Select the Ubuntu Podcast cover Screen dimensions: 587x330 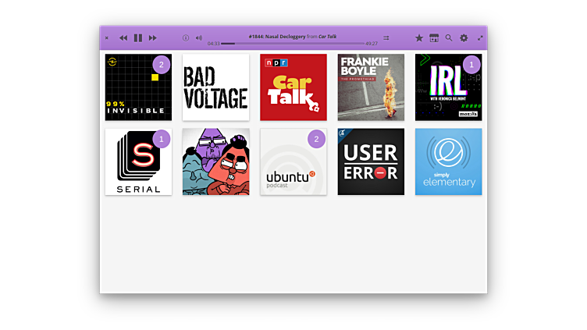(293, 161)
